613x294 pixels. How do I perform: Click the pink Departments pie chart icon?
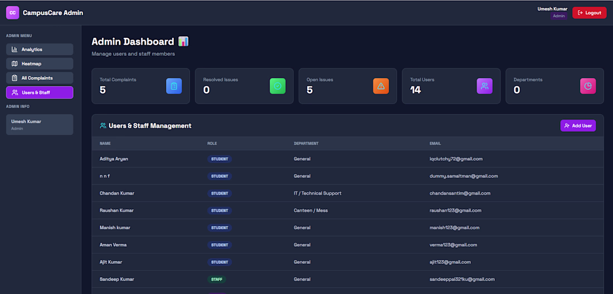588,86
